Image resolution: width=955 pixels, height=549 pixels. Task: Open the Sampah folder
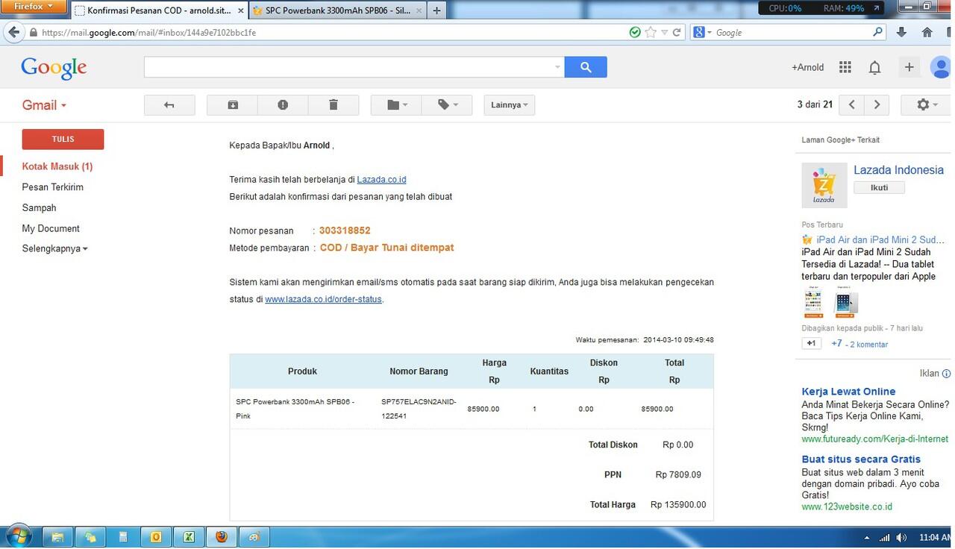[39, 208]
